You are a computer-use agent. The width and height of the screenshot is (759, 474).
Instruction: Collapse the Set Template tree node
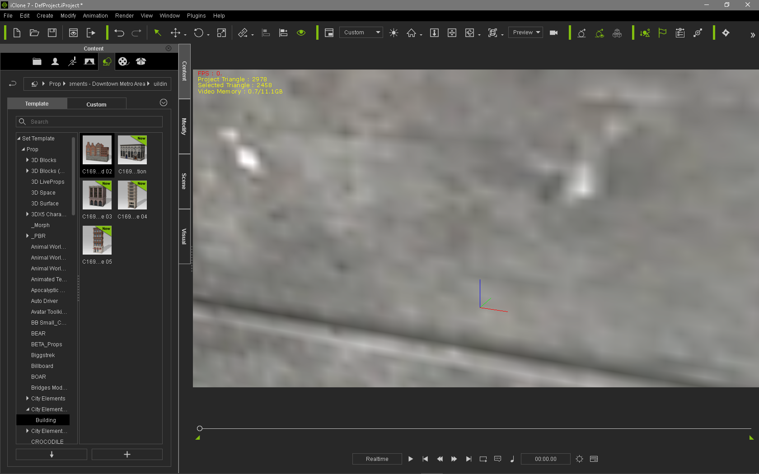point(19,139)
